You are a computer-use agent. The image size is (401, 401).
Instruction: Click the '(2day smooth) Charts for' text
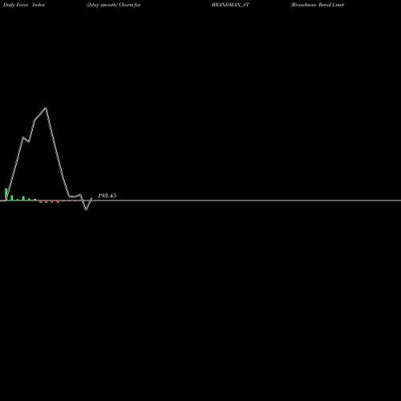point(114,5)
